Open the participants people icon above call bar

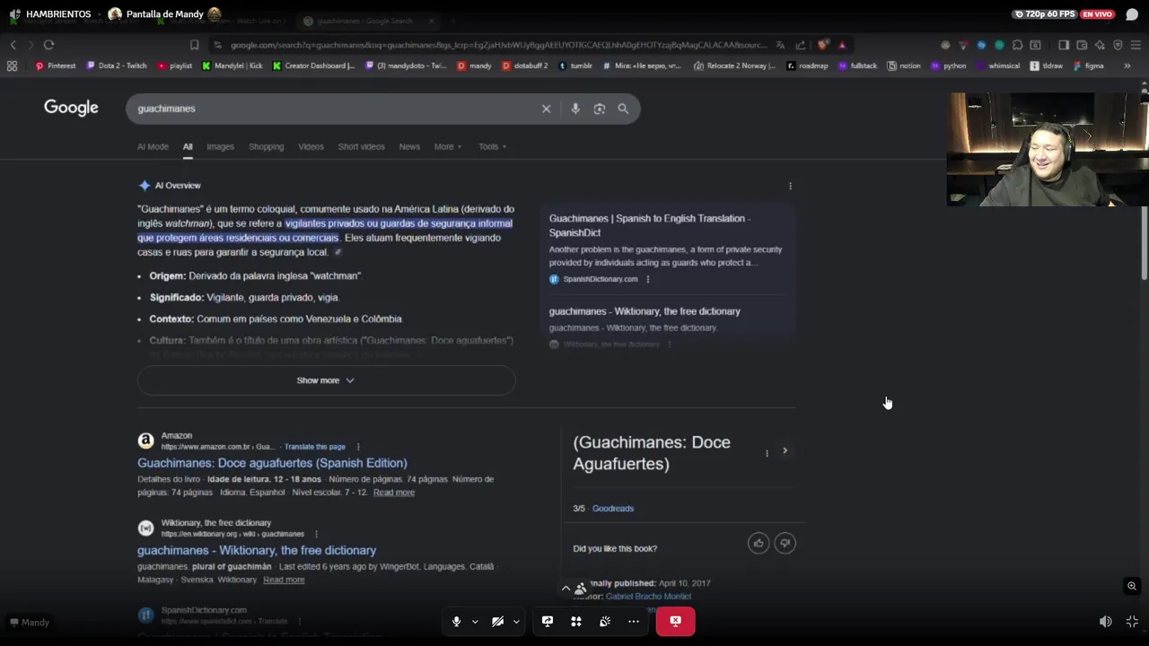click(x=581, y=589)
